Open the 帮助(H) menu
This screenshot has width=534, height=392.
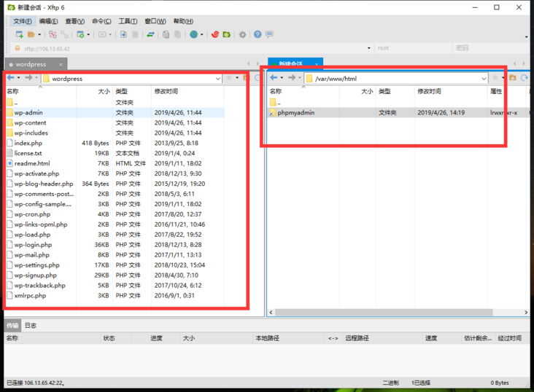(x=183, y=21)
